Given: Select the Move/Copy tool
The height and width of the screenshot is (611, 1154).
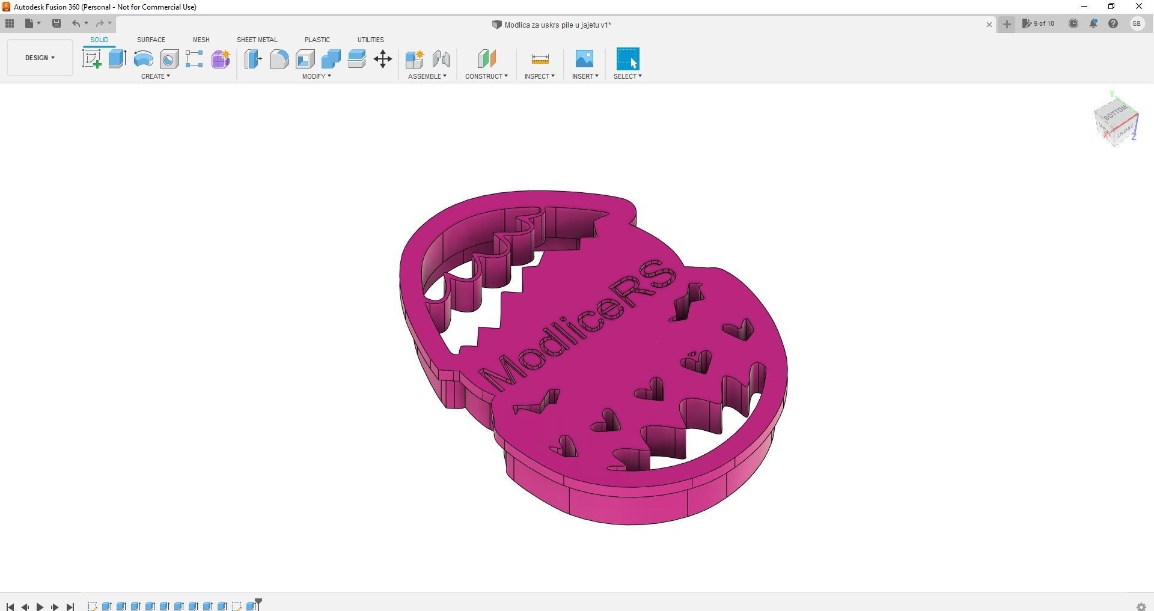Looking at the screenshot, I should click(383, 59).
